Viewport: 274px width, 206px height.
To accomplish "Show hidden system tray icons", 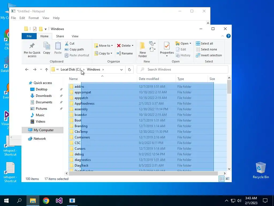I will click(x=226, y=201).
